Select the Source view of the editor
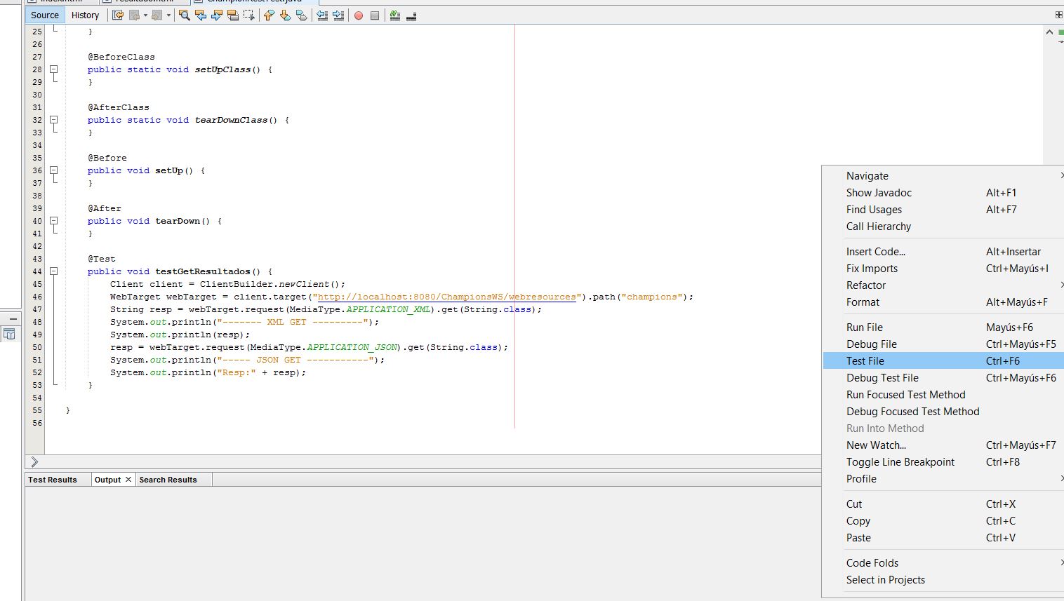This screenshot has height=601, width=1064. click(x=44, y=15)
